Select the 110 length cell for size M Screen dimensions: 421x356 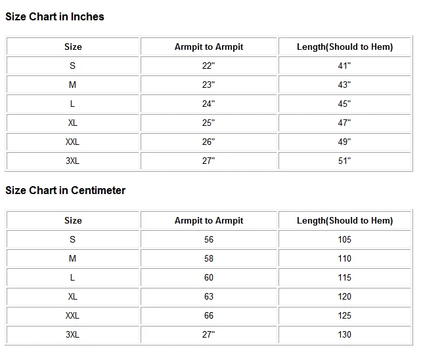(345, 258)
